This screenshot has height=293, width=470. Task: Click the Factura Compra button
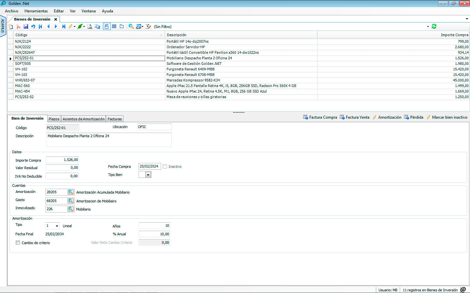(320, 117)
